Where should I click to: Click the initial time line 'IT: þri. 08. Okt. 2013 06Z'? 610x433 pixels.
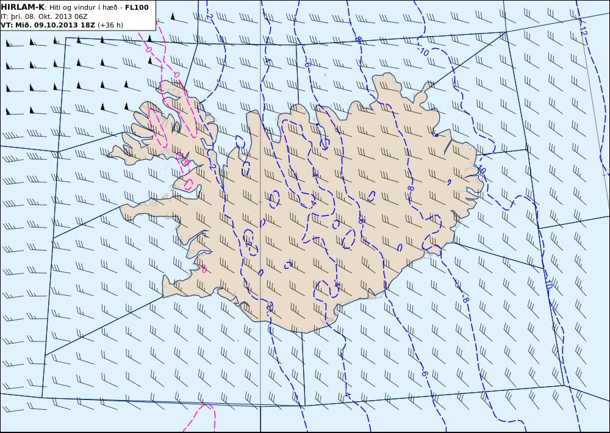pyautogui.click(x=45, y=16)
